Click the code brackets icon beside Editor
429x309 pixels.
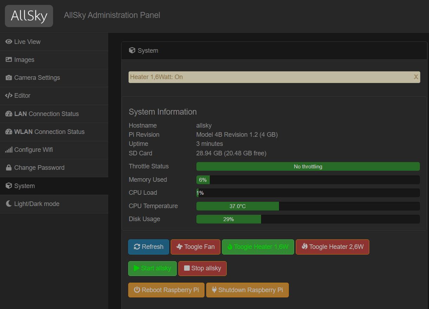[9, 96]
